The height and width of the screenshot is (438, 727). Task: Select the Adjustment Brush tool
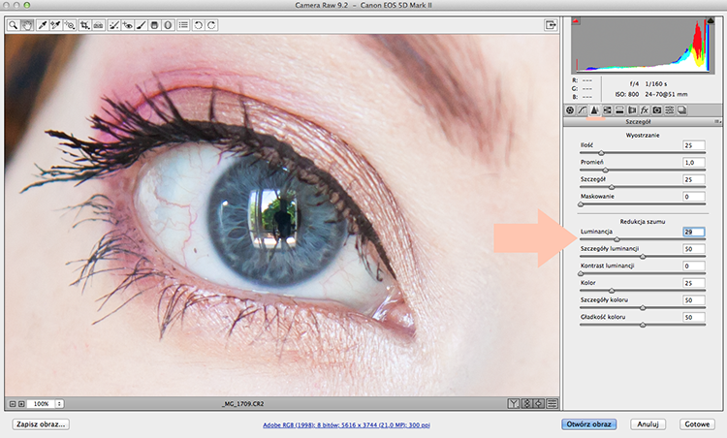pyautogui.click(x=141, y=25)
